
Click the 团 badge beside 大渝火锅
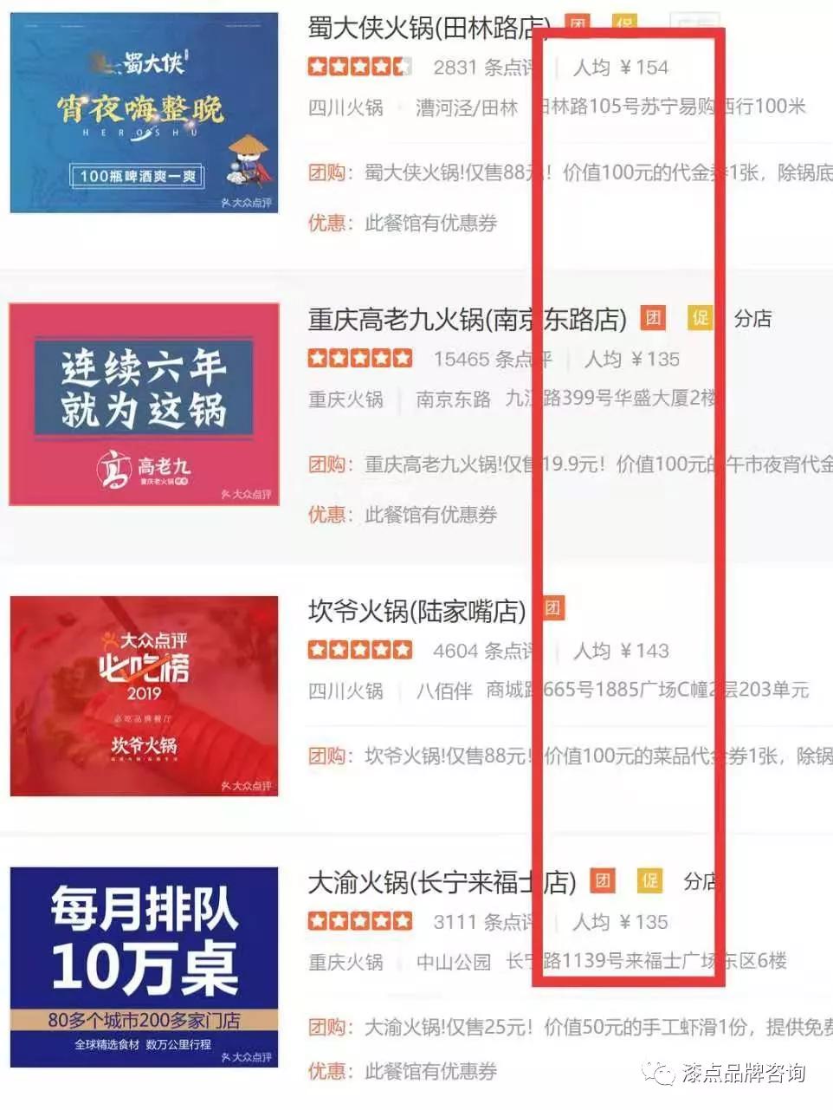603,881
